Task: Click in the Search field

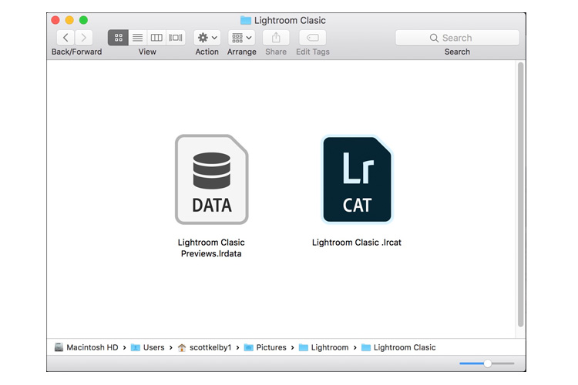Action: point(457,38)
